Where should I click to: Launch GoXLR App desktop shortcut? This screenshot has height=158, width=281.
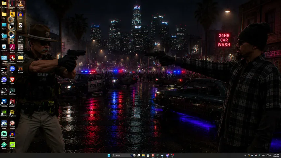pos(12,92)
